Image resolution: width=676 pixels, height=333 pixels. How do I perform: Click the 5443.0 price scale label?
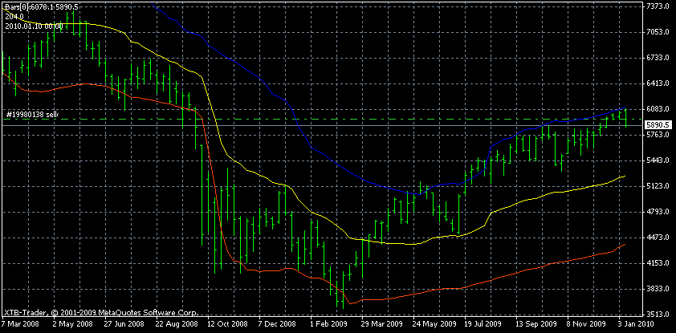tap(658, 160)
